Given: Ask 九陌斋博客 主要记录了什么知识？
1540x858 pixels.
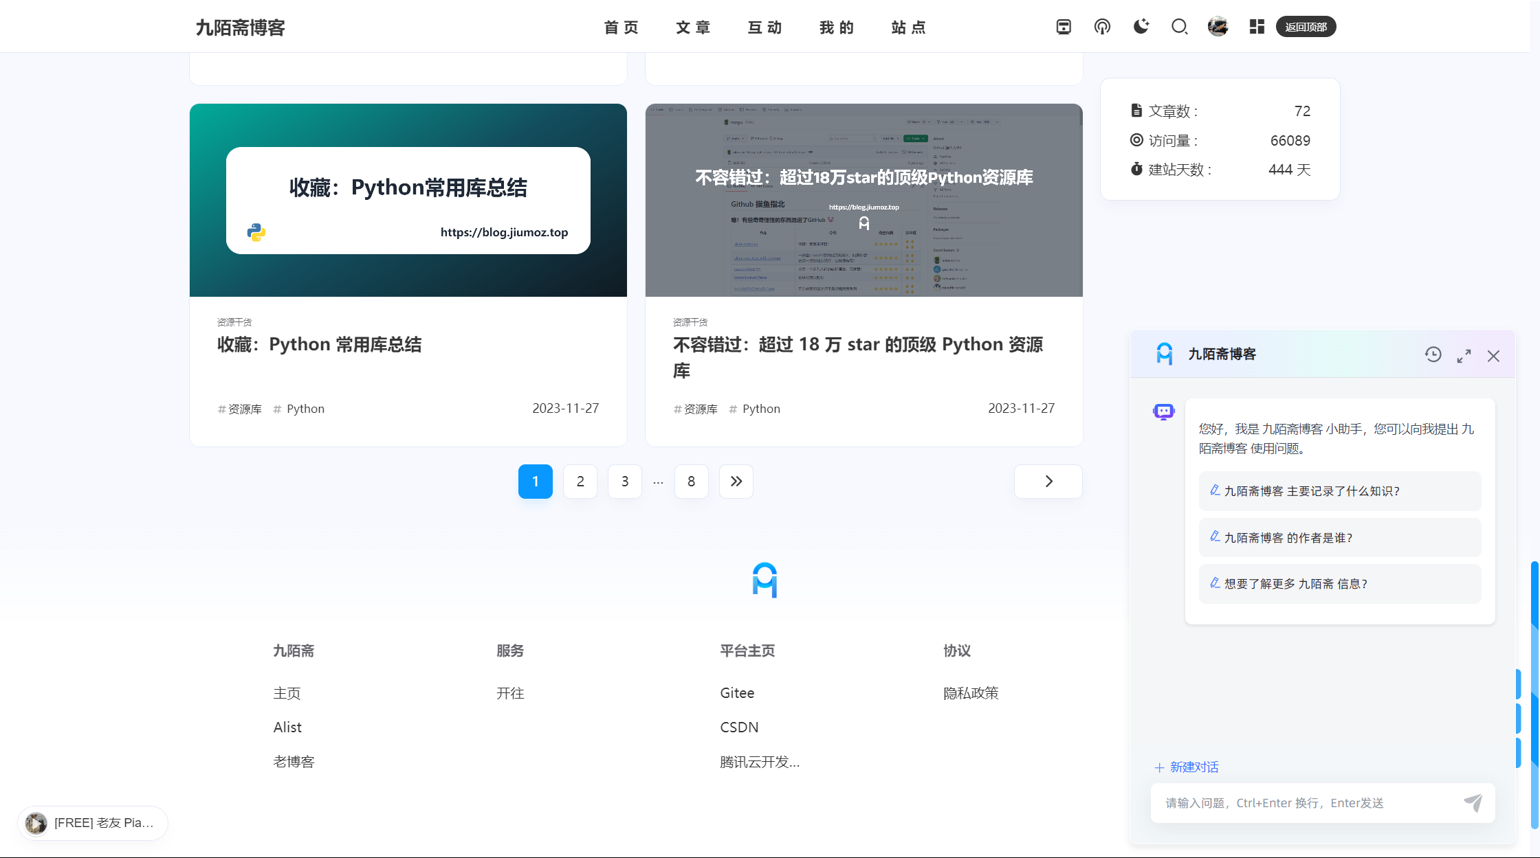Looking at the screenshot, I should tap(1340, 491).
